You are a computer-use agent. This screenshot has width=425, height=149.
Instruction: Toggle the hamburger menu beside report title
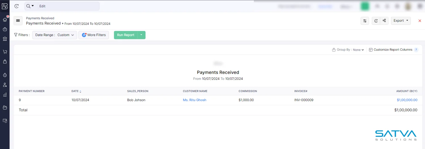click(18, 21)
